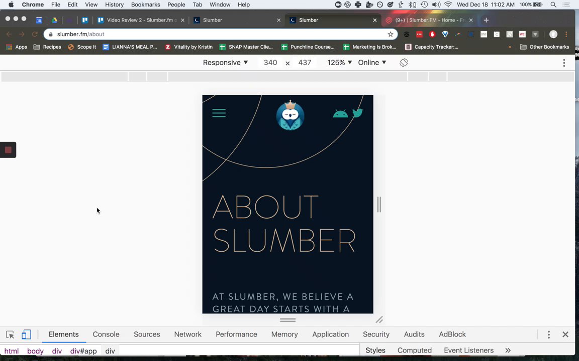Activate the inspect element picker icon
Image resolution: width=579 pixels, height=361 pixels.
tap(10, 334)
